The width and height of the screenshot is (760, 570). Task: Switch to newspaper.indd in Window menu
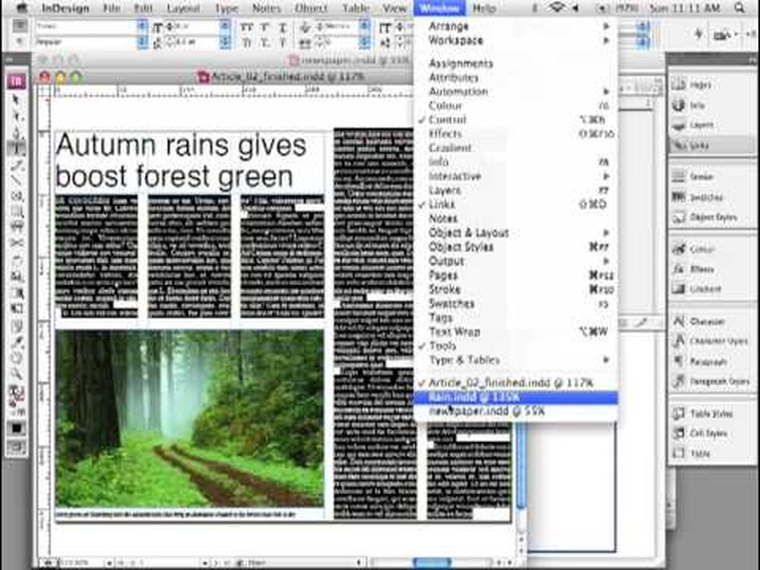coord(514,411)
